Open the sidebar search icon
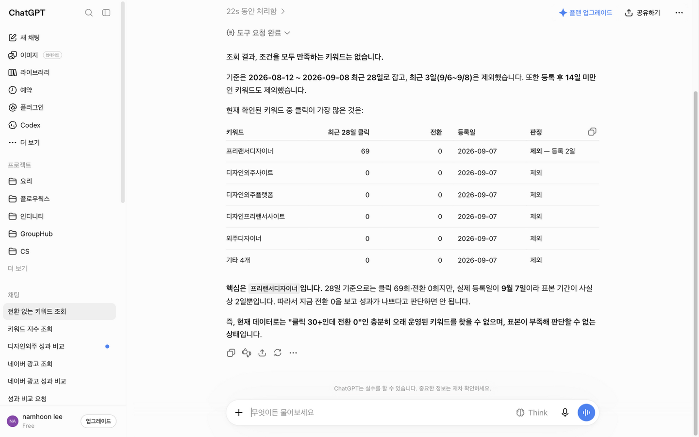 tap(89, 13)
